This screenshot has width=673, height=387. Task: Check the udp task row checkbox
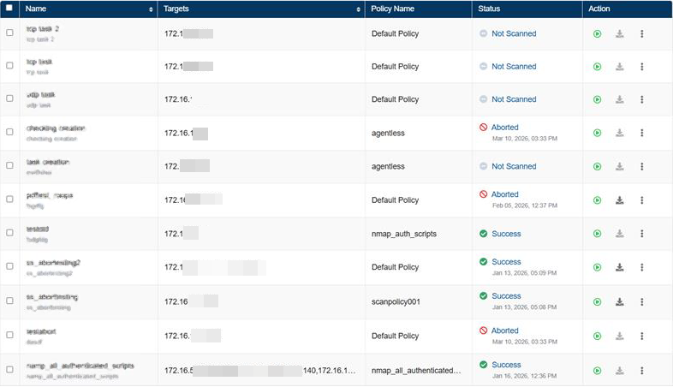[9, 98]
